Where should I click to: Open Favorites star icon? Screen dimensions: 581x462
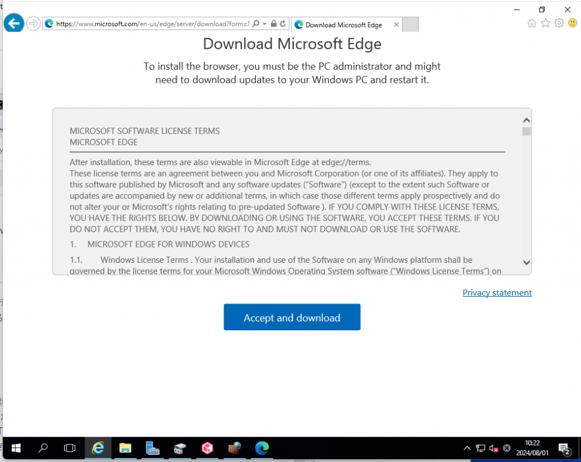point(545,23)
